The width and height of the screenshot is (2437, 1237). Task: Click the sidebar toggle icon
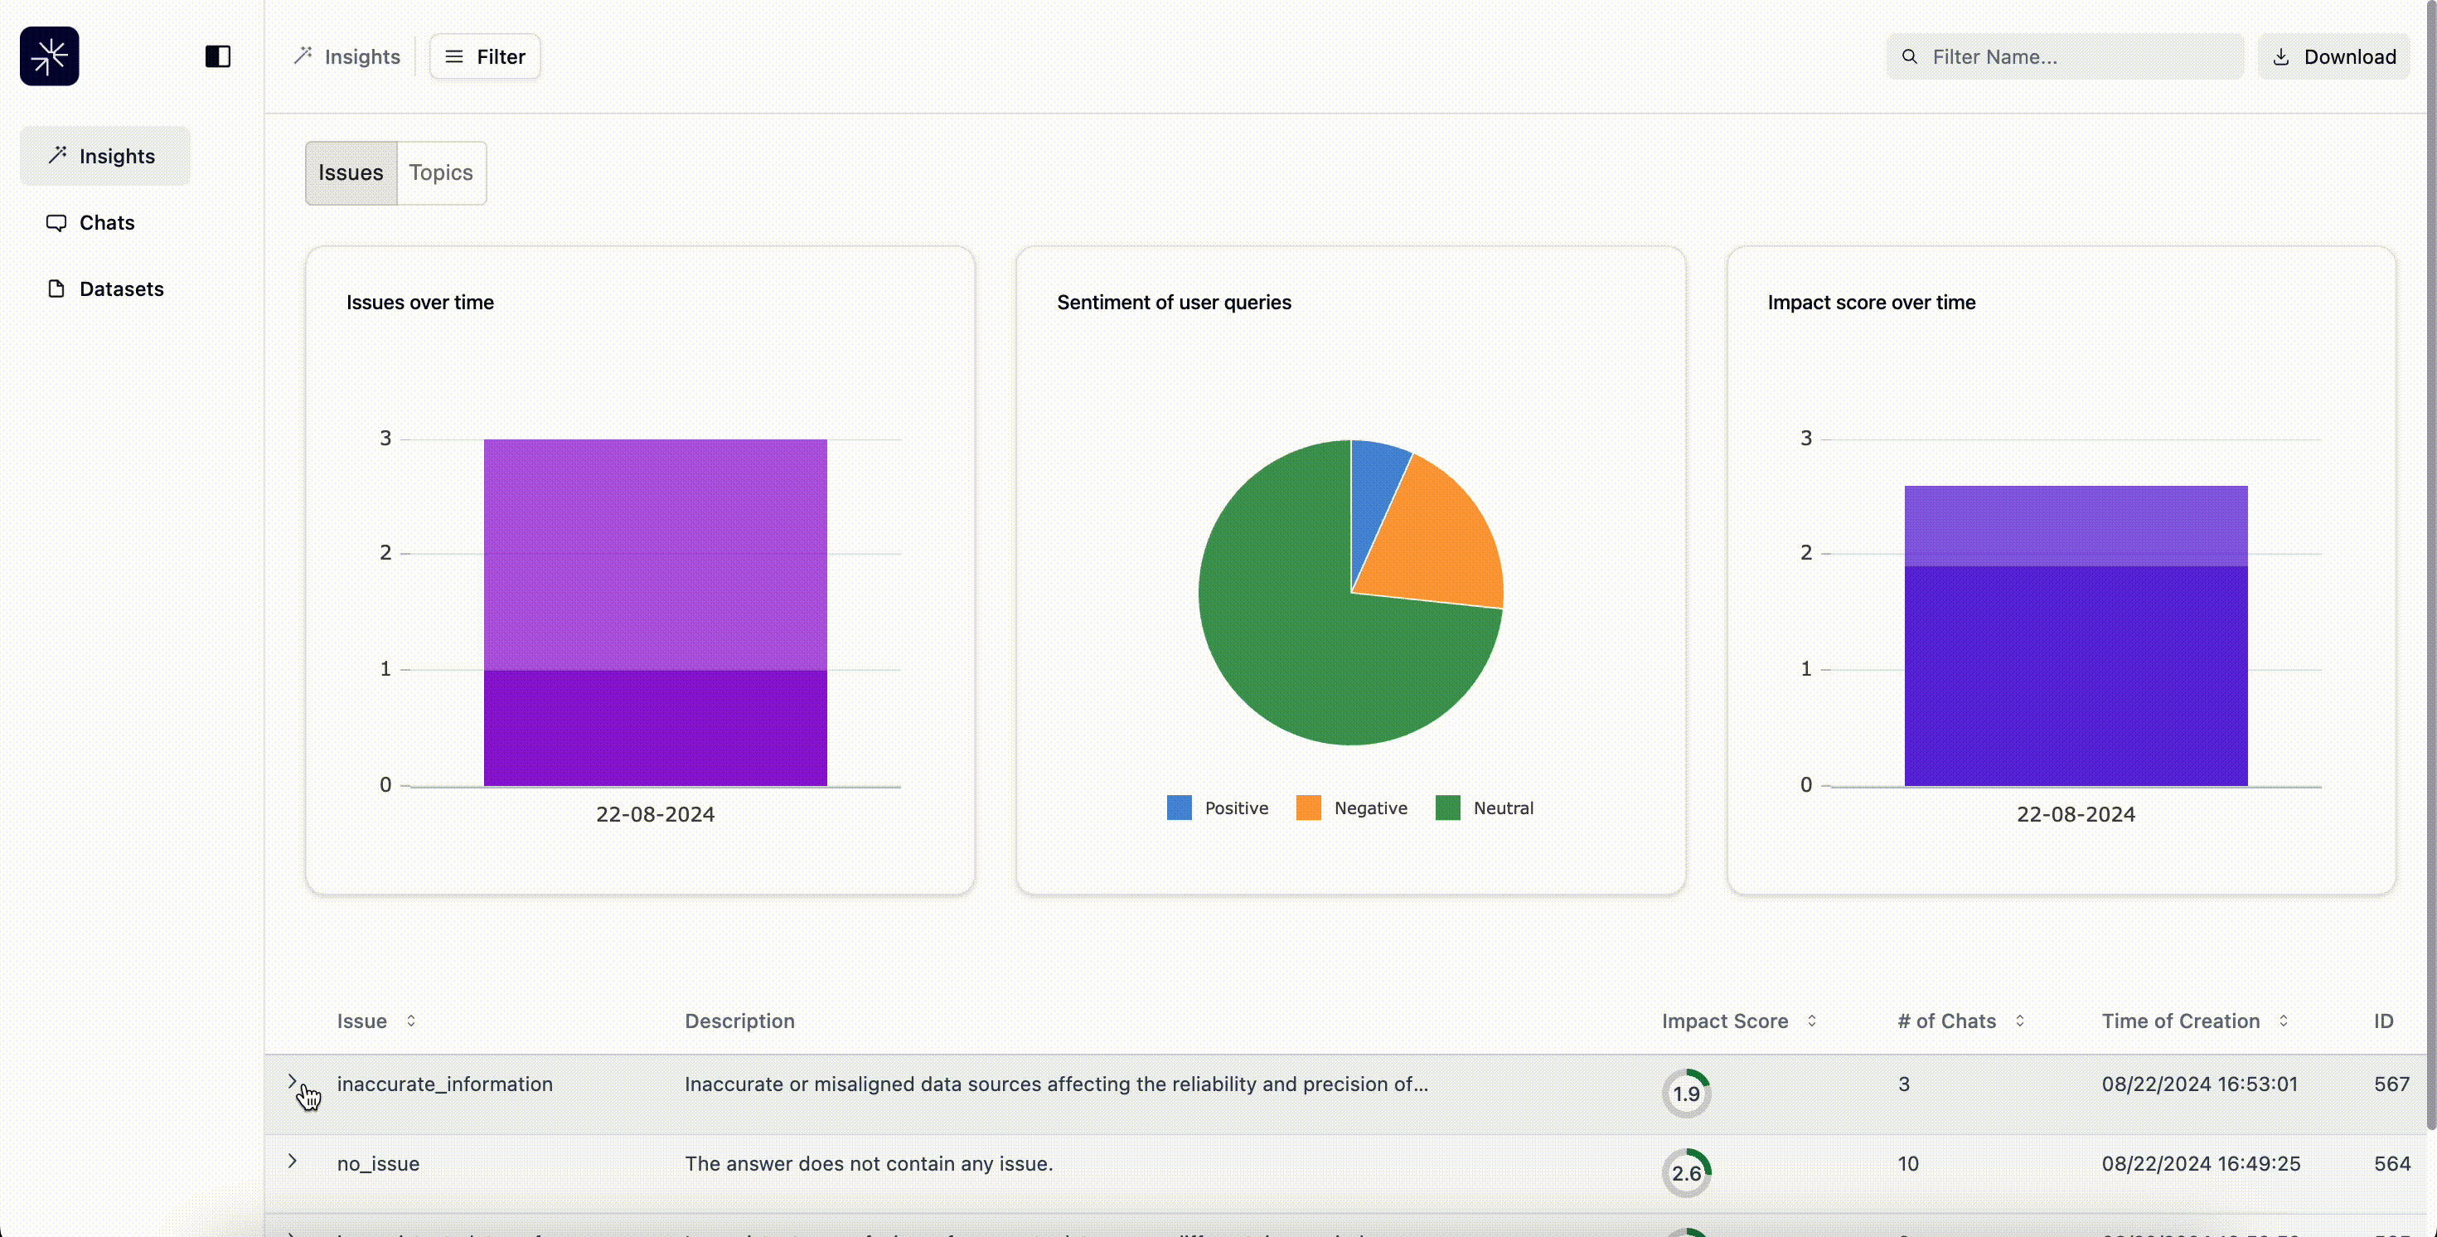[x=218, y=56]
